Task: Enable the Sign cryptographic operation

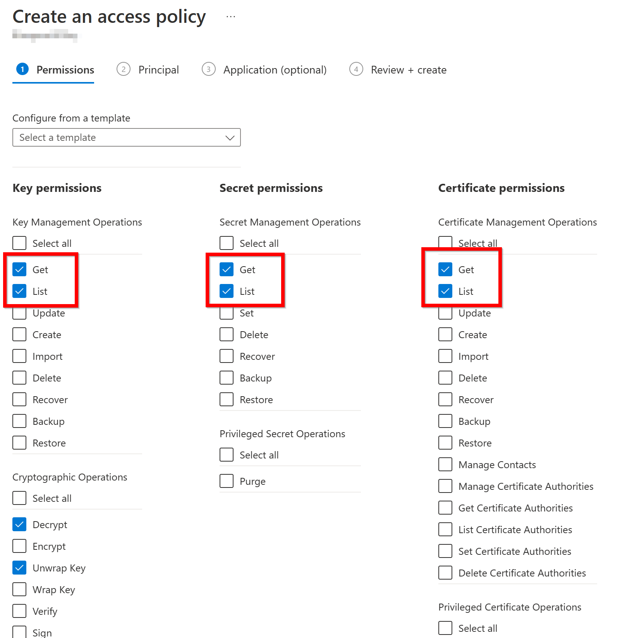Action: pyautogui.click(x=19, y=632)
